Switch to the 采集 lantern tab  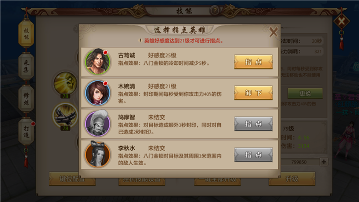click(26, 66)
